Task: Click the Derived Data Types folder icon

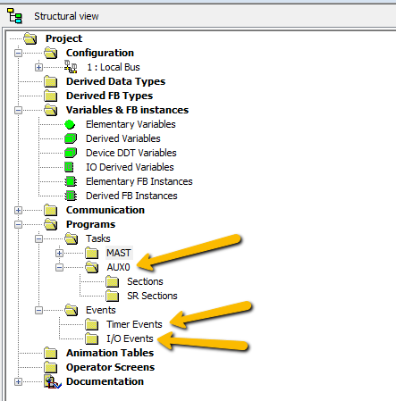Action: pyautogui.click(x=51, y=81)
